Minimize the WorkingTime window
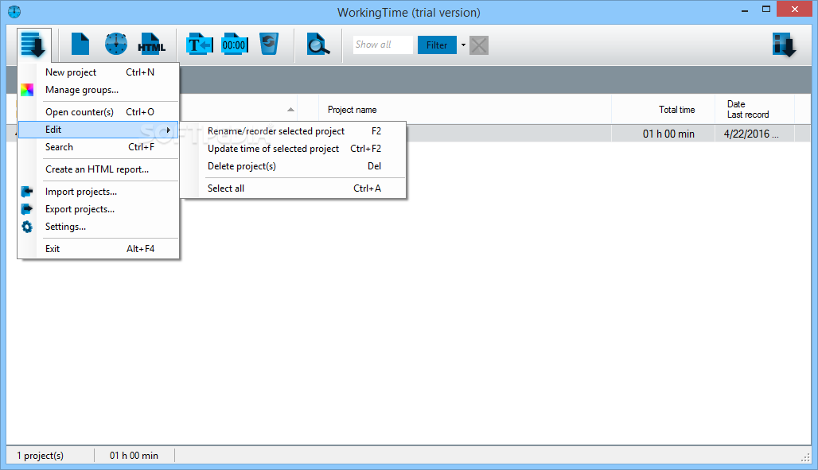 pos(745,10)
